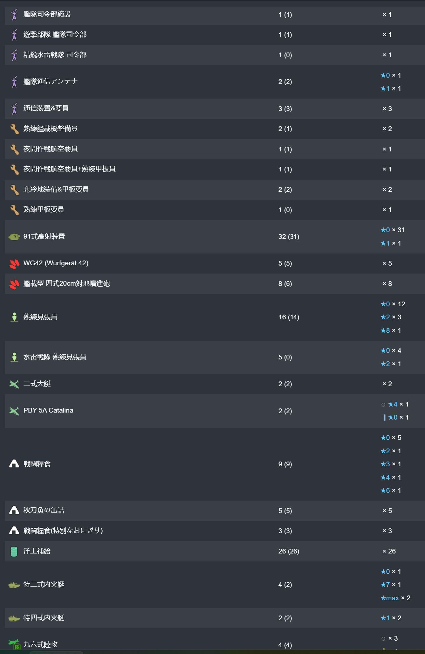The height and width of the screenshot is (654, 425).
Task: Click the red rocket icon for WG42
Action: click(14, 263)
